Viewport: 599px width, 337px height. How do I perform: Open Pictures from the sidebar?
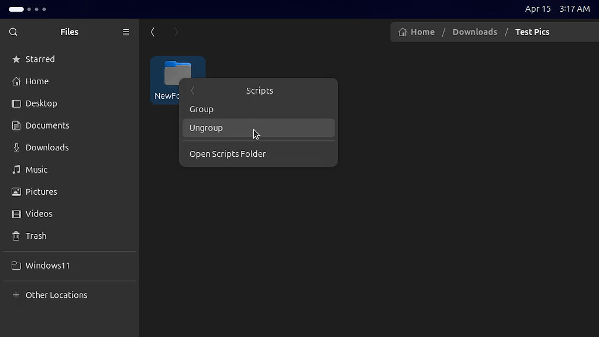click(41, 191)
